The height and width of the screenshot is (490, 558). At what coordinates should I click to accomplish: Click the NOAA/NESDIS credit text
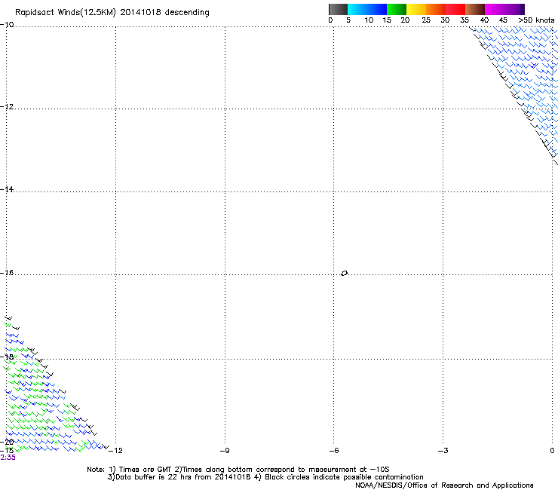click(x=444, y=485)
